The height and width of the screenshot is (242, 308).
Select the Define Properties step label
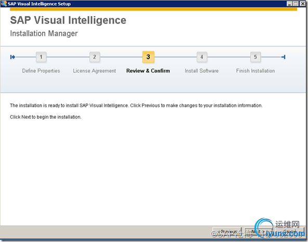point(41,71)
